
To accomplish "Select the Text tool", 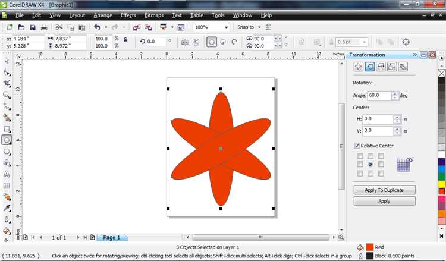I will [7, 174].
